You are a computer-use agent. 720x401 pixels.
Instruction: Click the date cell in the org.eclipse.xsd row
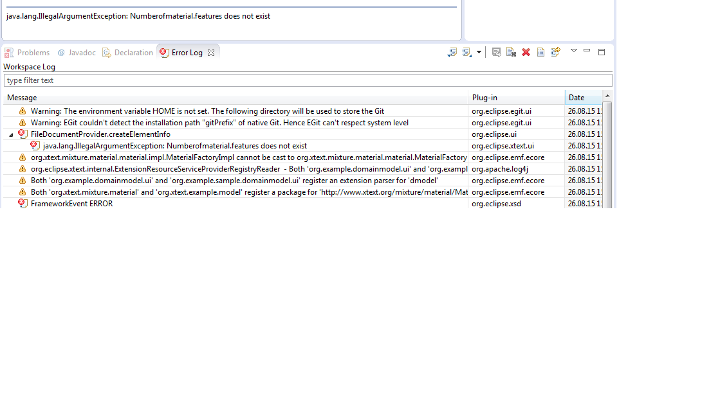click(584, 204)
